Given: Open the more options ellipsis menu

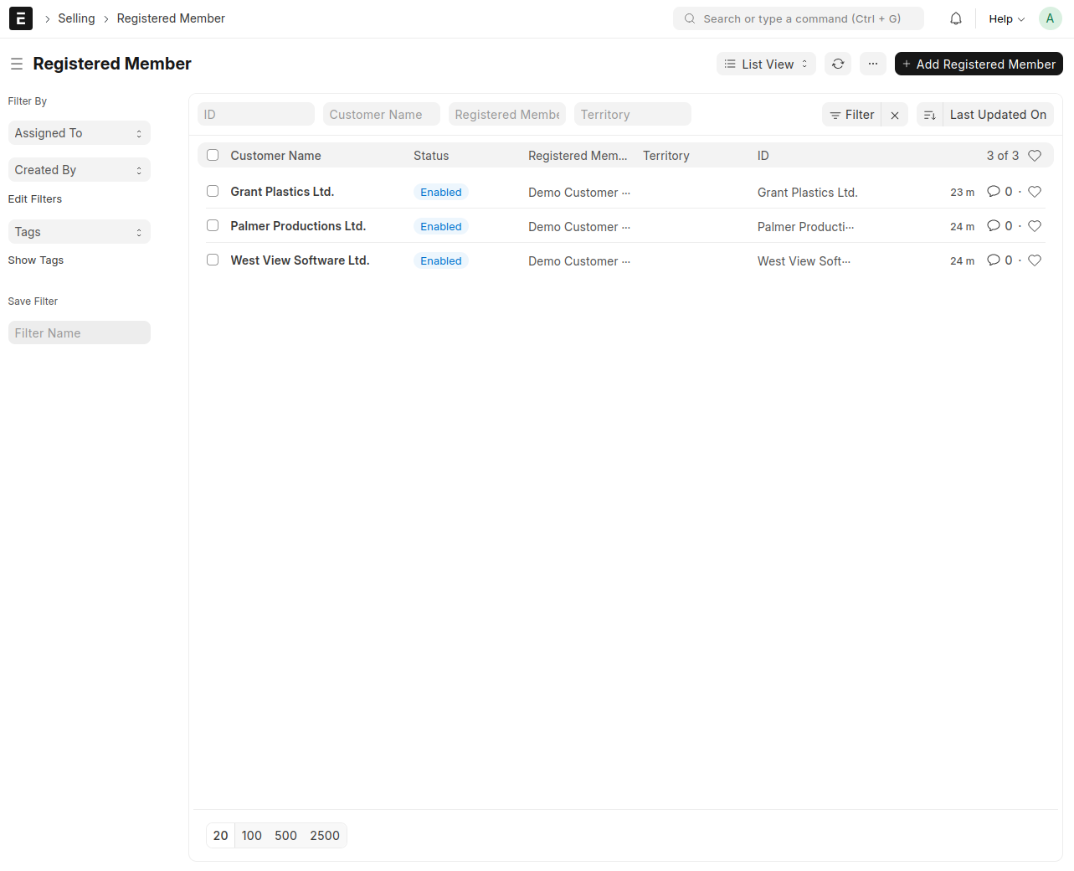Looking at the screenshot, I should click(873, 64).
